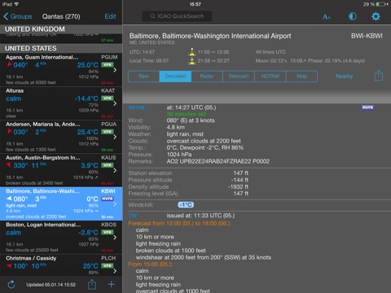
Task: Tap the sunset time icon
Action: (192, 61)
